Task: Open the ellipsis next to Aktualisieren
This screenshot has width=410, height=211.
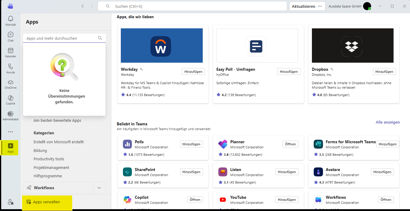Action: click(320, 6)
